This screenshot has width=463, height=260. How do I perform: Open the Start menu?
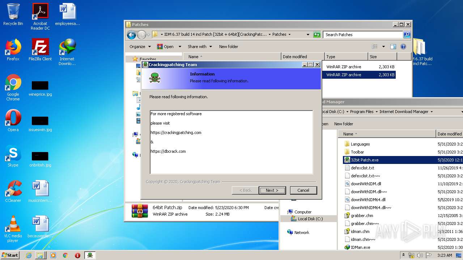click(x=10, y=255)
